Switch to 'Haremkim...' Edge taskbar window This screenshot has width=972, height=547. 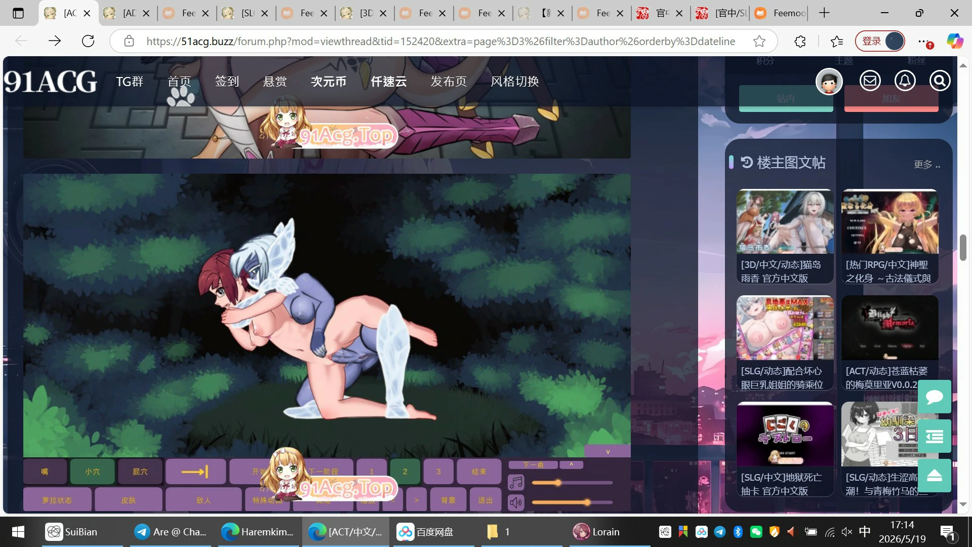coord(259,532)
